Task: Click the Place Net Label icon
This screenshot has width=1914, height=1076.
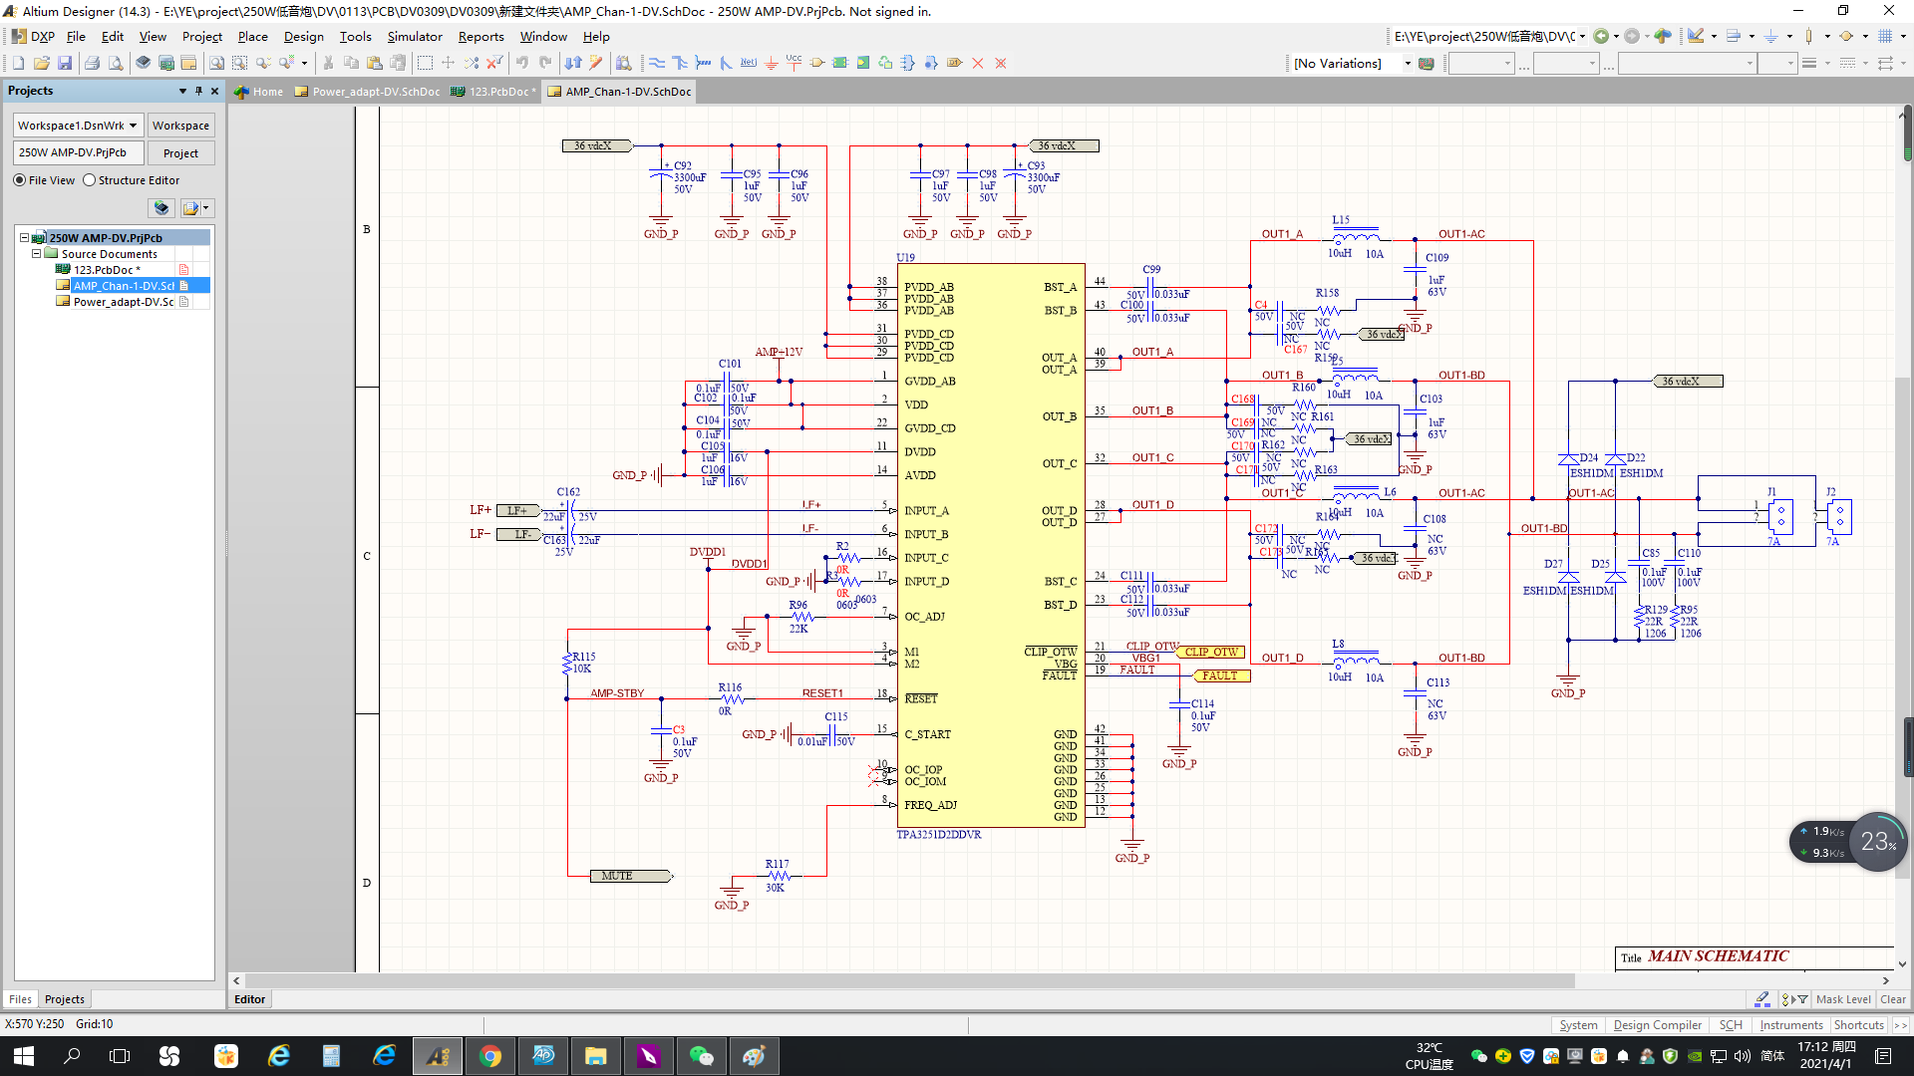Action: pyautogui.click(x=748, y=63)
